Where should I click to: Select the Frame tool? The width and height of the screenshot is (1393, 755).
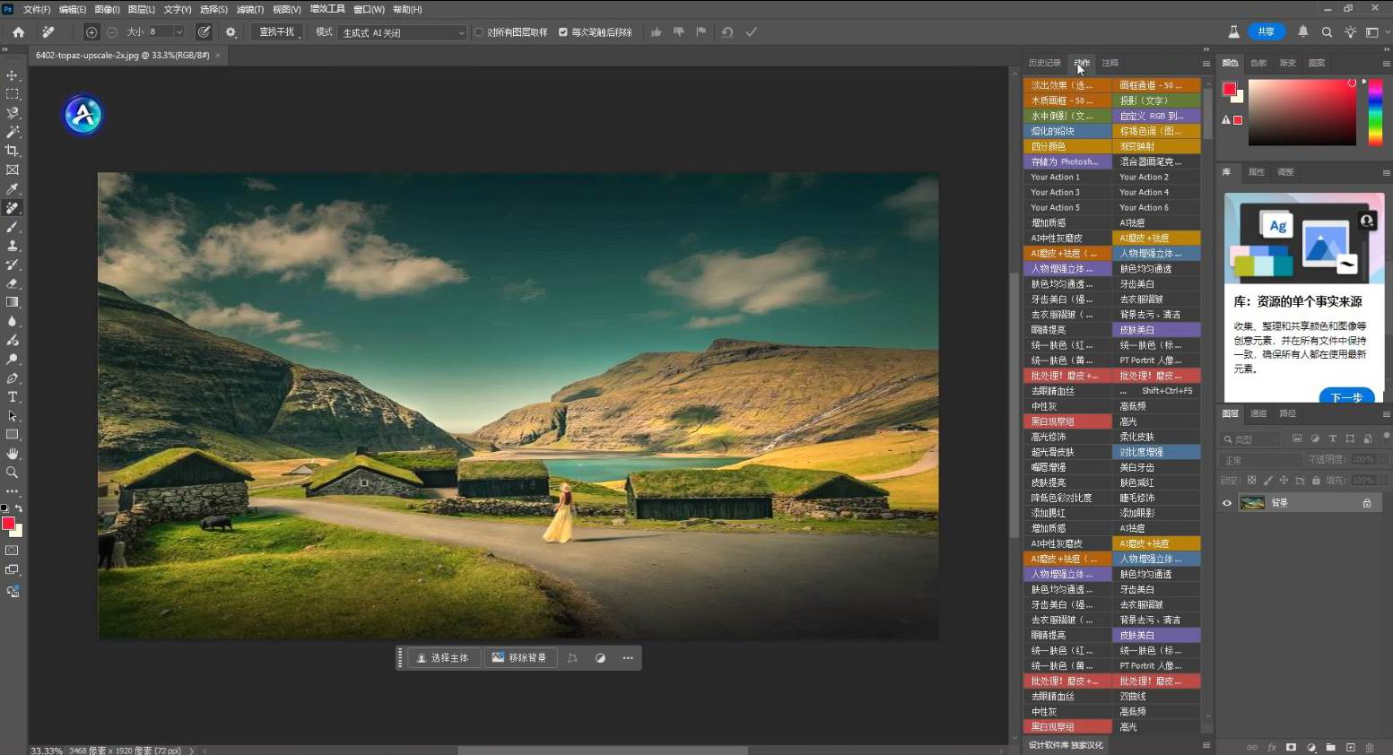pos(13,169)
